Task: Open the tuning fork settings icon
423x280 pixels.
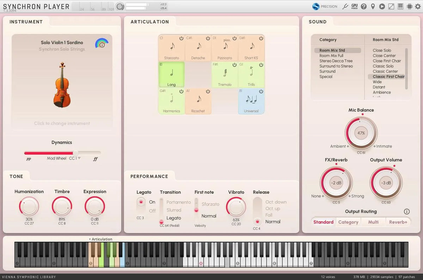Action: coord(345,6)
